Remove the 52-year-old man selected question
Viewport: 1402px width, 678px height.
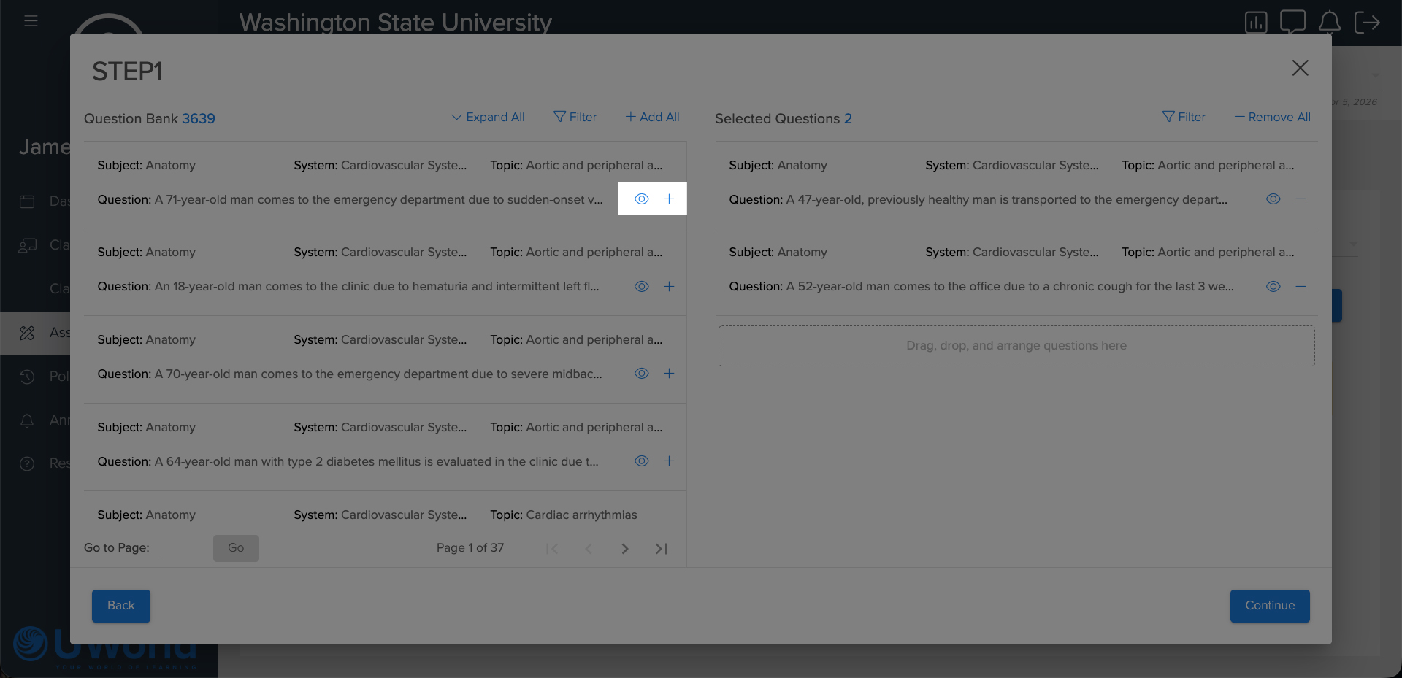point(1301,287)
